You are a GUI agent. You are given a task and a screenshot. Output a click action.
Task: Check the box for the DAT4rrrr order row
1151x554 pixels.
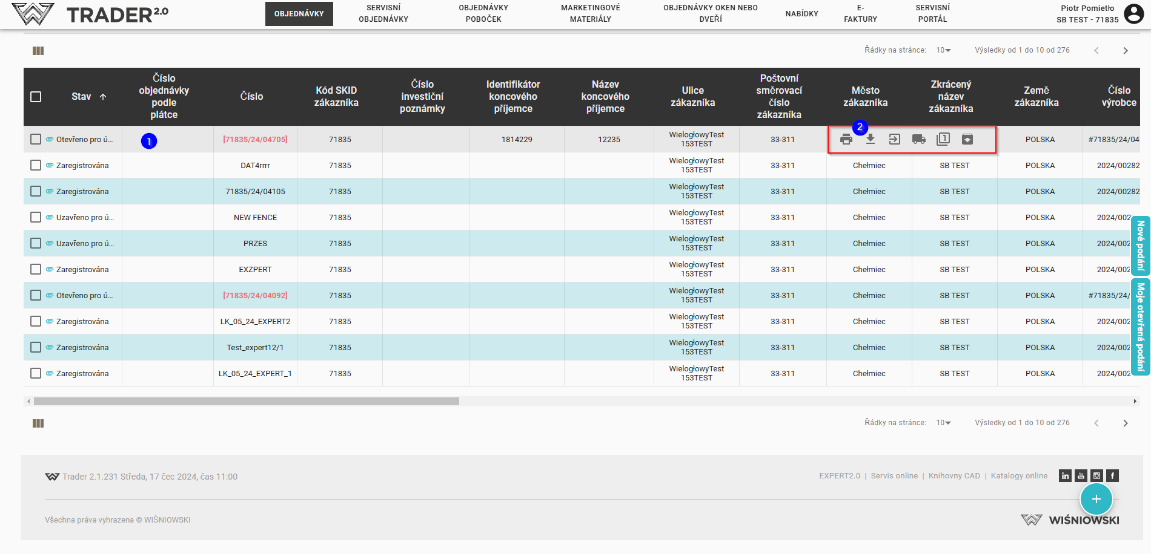pyautogui.click(x=36, y=165)
